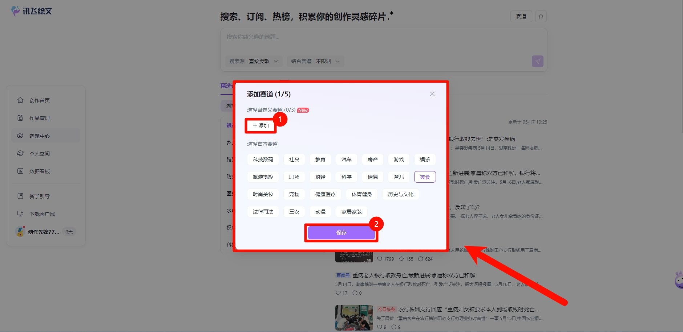The width and height of the screenshot is (683, 332).
Task: Choose the 游戏 track tag
Action: pyautogui.click(x=399, y=159)
